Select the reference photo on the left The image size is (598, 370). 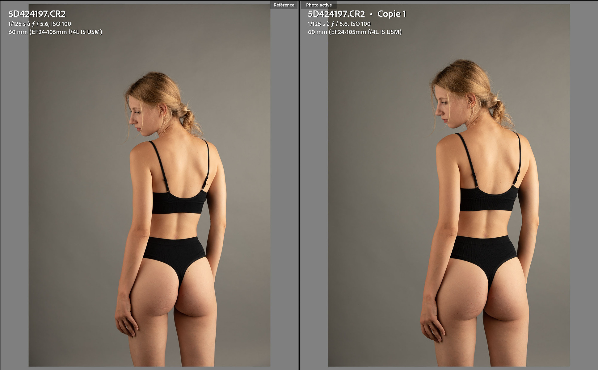coord(149,185)
